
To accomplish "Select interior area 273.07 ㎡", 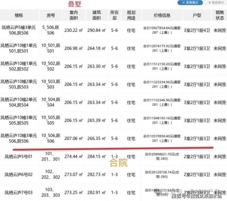I will click(74, 175).
